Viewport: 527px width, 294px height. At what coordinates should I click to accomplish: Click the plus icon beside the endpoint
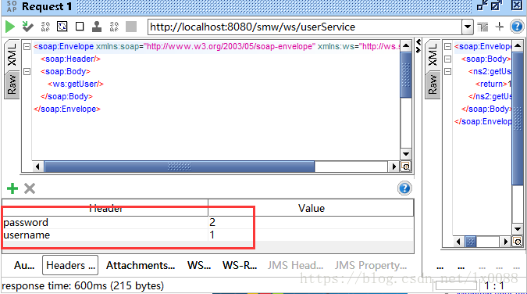500,27
